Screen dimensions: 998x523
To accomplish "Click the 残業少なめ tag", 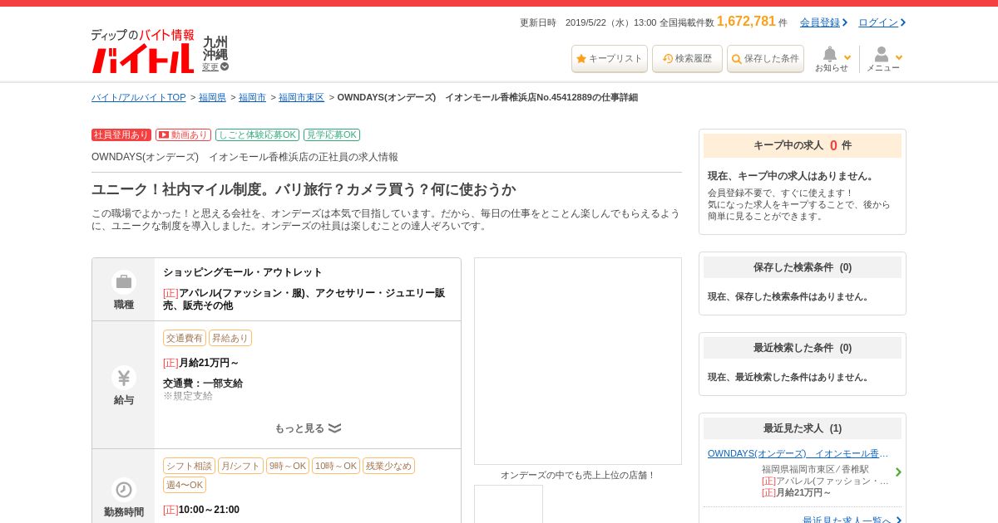I will pyautogui.click(x=388, y=466).
